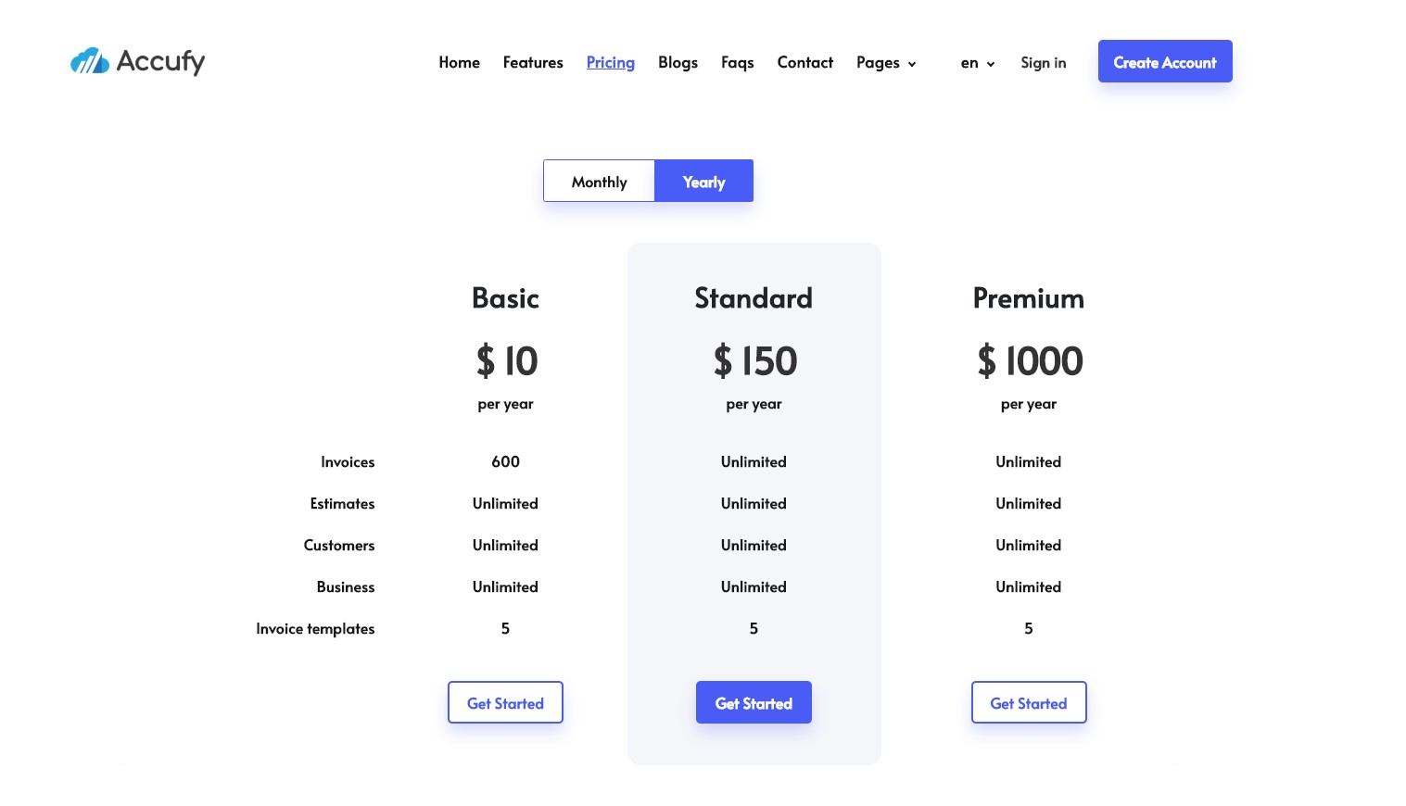Viewport: 1406px width, 806px height.
Task: Open the language selector showing en
Action: point(978,62)
